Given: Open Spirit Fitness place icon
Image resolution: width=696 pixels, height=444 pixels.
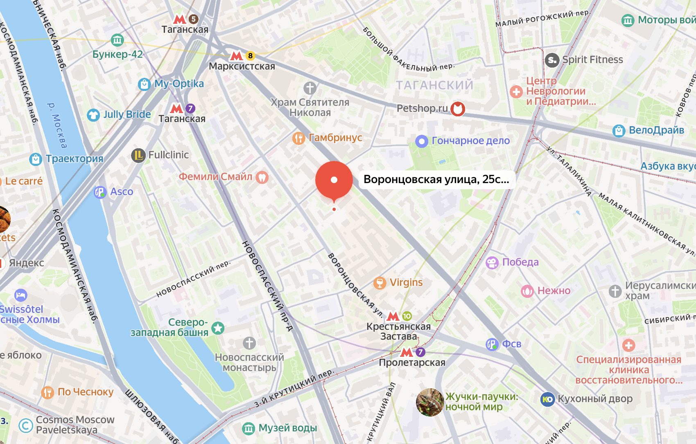Looking at the screenshot, I should [552, 61].
